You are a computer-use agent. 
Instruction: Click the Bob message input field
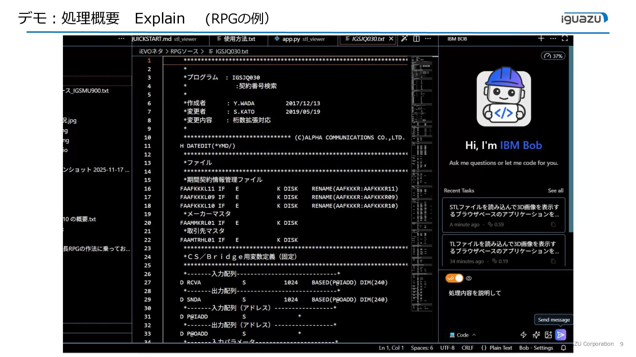505,293
